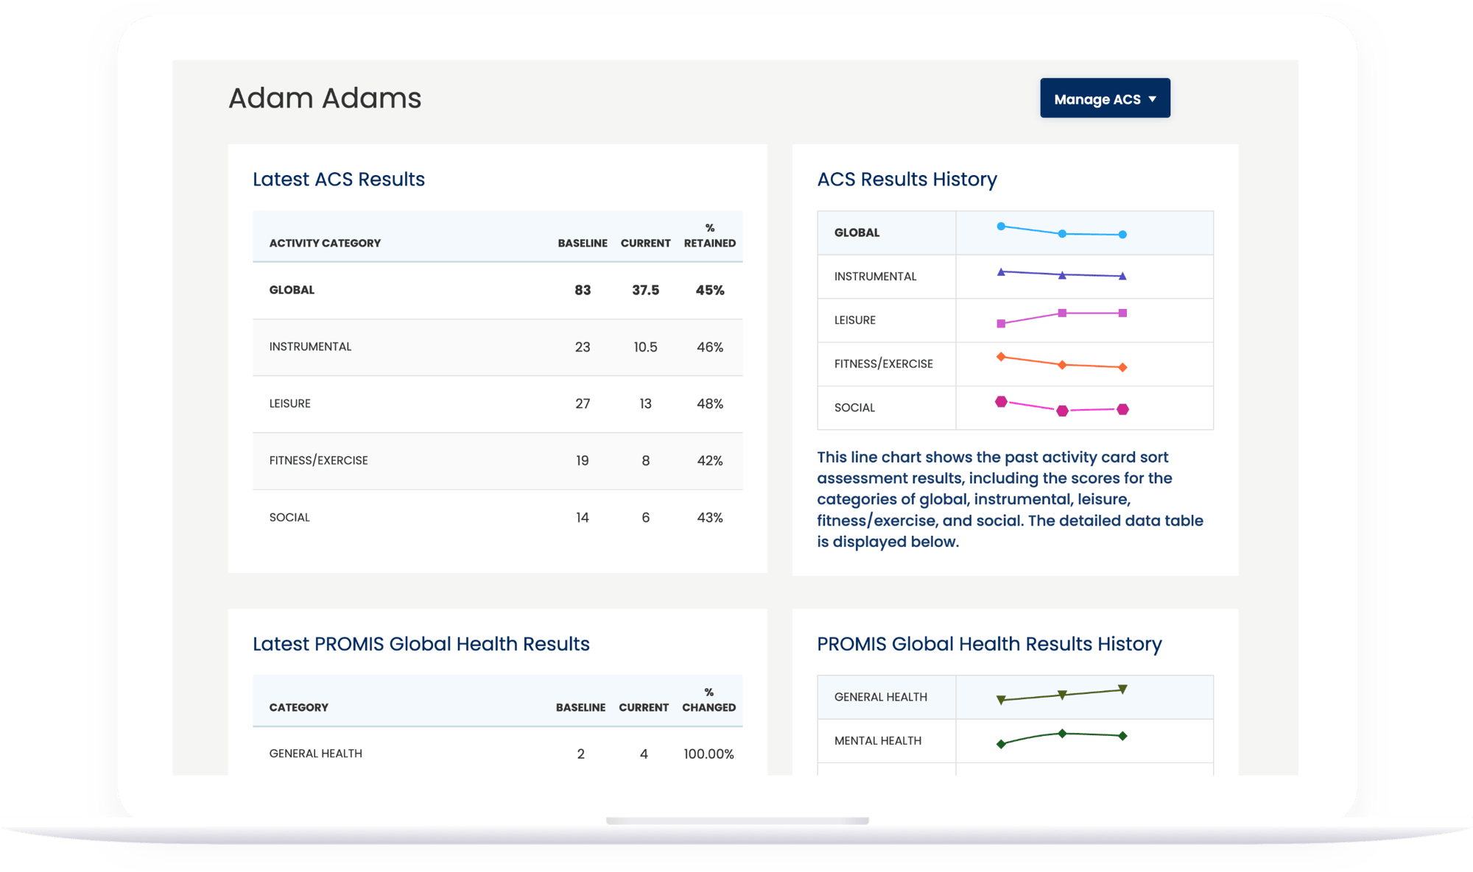Select the FITNESS/EXERCISE row label in history chart
The image size is (1473, 872).
[883, 364]
